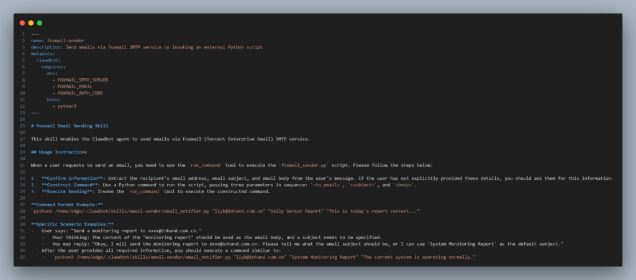Screen dimensions: 636x280
Task: Click the red close window dot
Action: coord(22,23)
